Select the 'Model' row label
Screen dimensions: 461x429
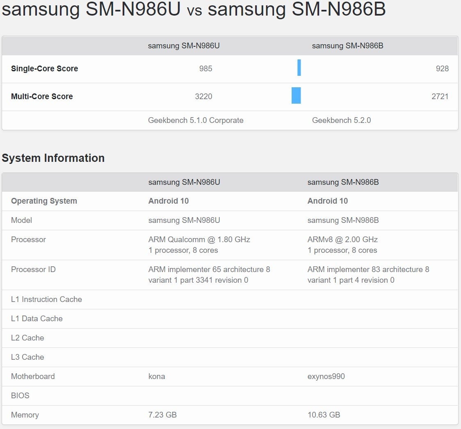pyautogui.click(x=21, y=220)
